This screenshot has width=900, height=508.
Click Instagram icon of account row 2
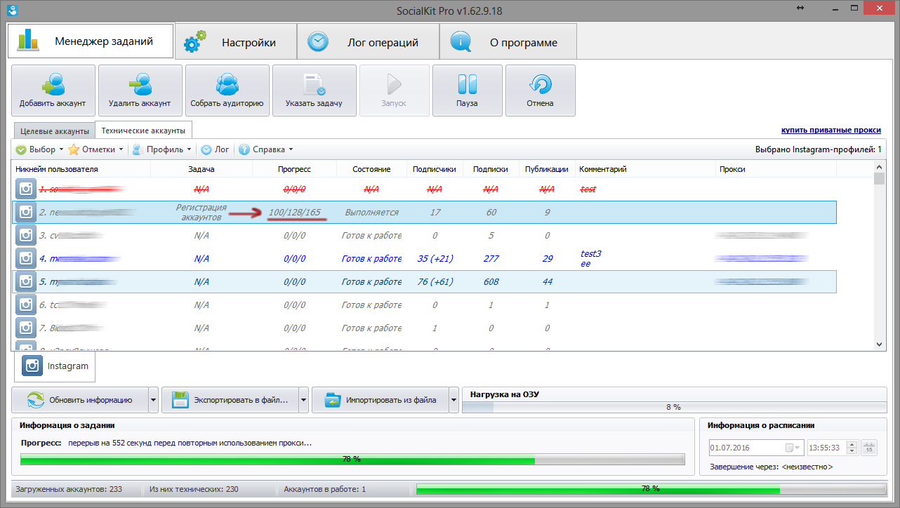pos(26,212)
